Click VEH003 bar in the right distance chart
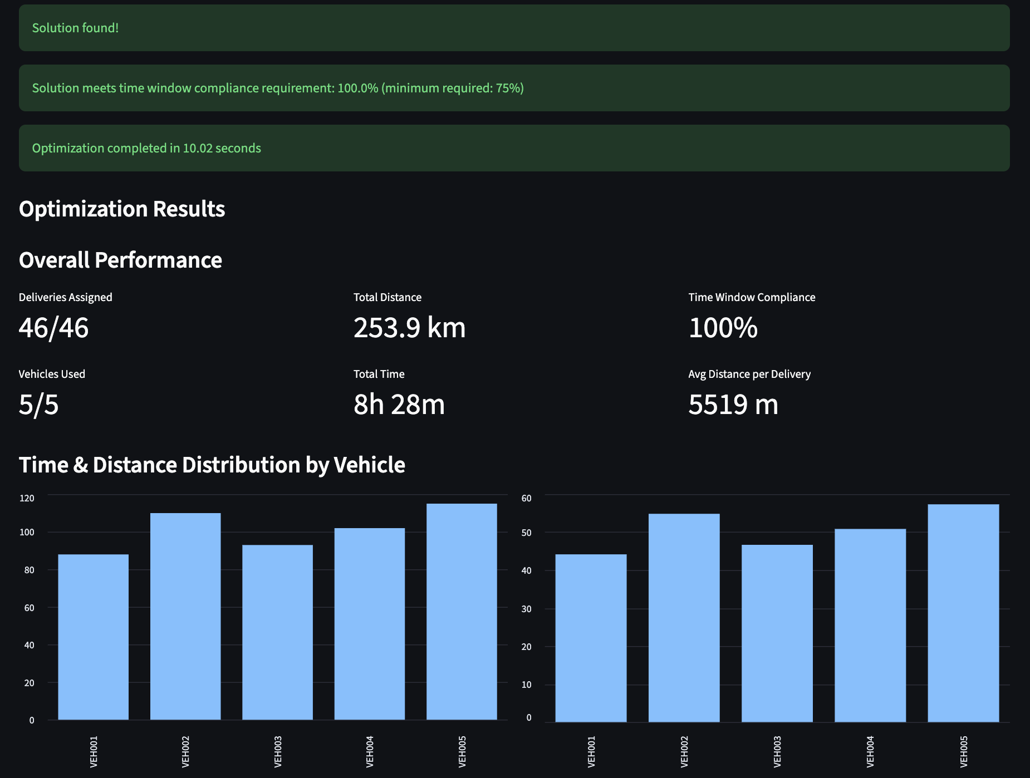The width and height of the screenshot is (1030, 778). [x=777, y=633]
